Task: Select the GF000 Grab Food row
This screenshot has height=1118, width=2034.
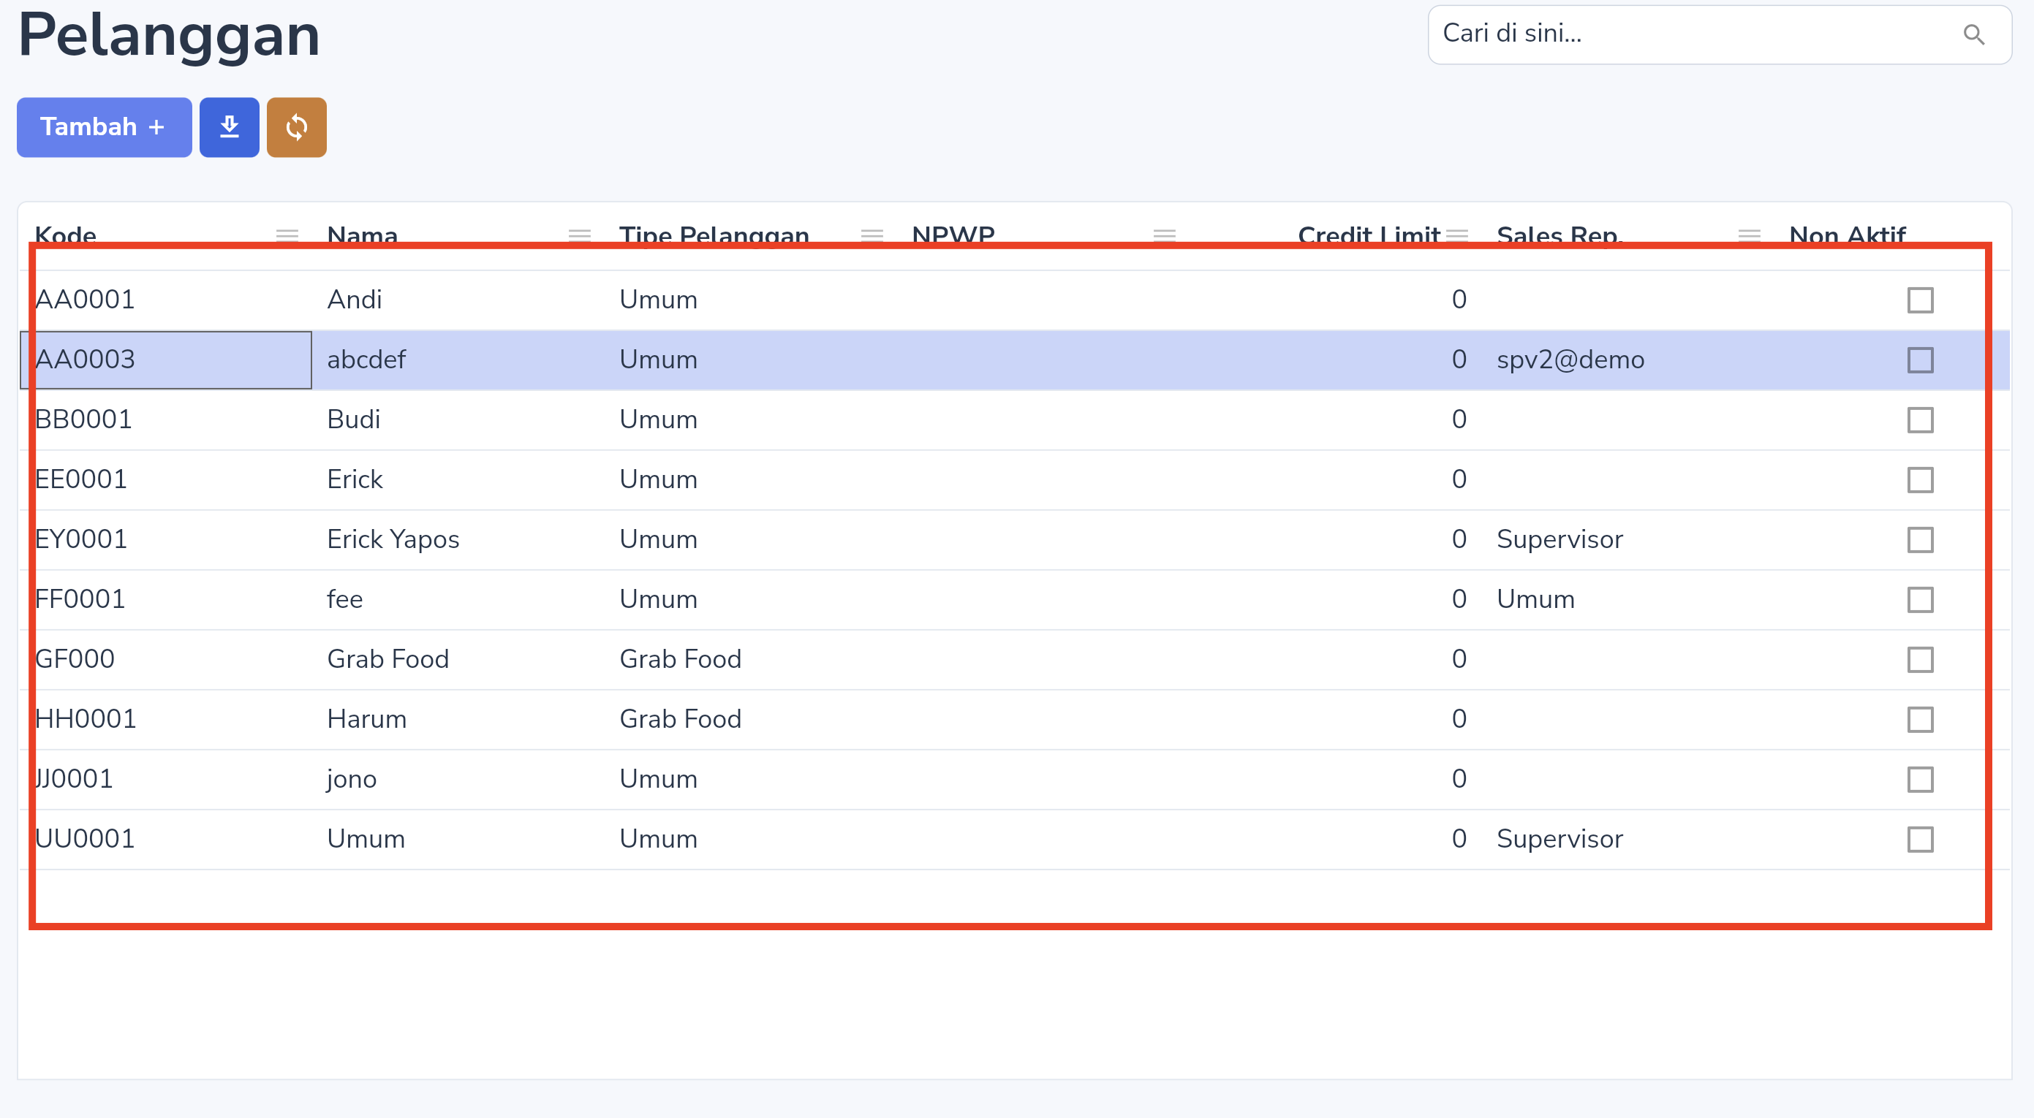Action: pos(1015,660)
